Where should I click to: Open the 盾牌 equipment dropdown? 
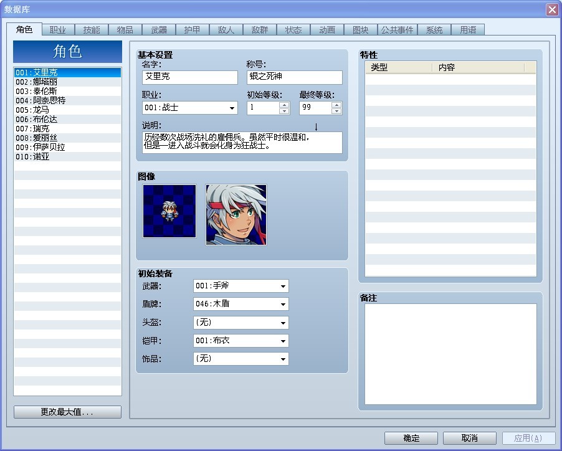pos(241,304)
